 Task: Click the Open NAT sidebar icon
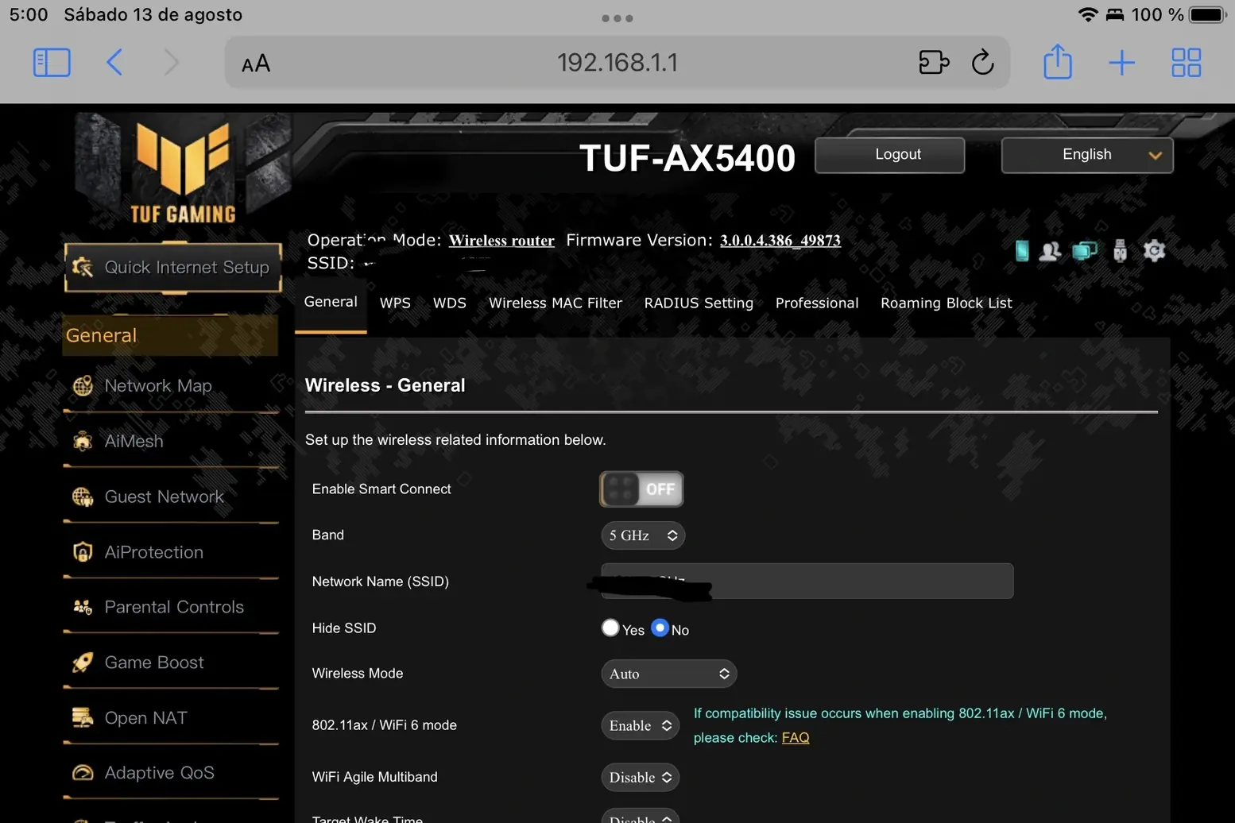pos(83,717)
